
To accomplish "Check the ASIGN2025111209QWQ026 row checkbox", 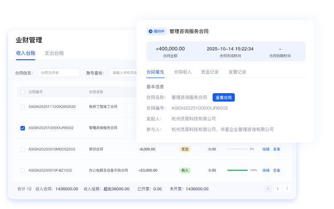I will (23, 107).
